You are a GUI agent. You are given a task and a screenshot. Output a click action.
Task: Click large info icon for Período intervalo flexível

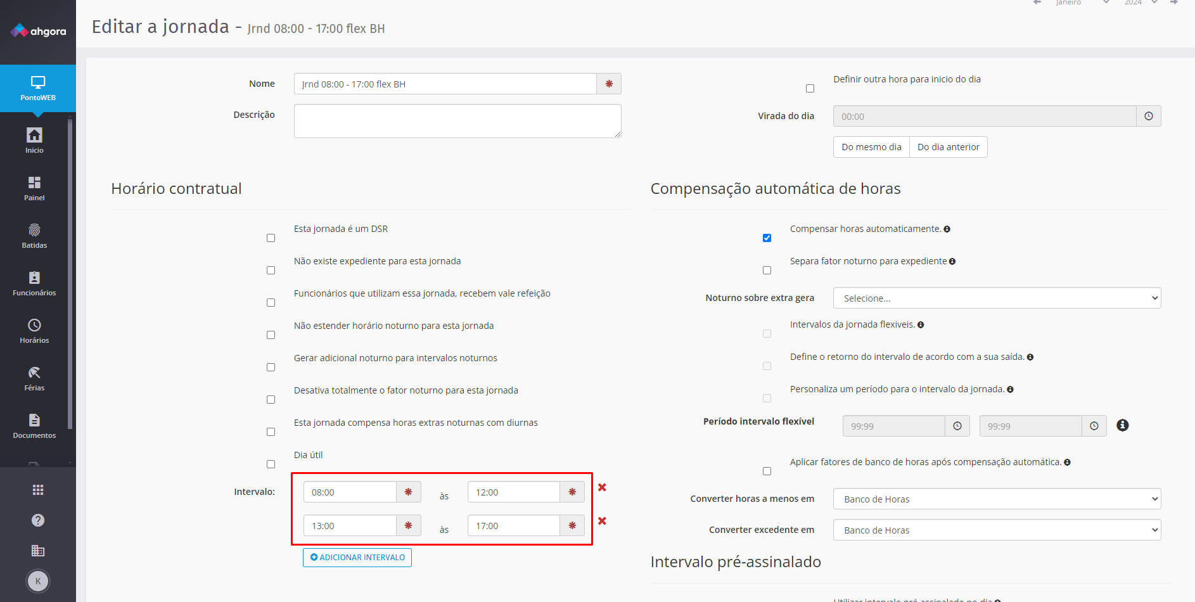(x=1123, y=425)
